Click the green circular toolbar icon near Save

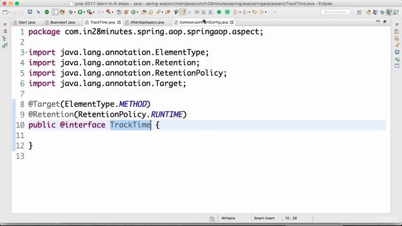[46, 12]
